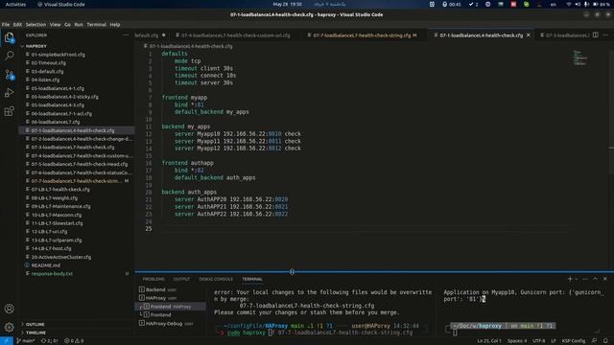Image resolution: width=614 pixels, height=345 pixels.
Task: Open the Edit menu
Action: tap(17, 24)
